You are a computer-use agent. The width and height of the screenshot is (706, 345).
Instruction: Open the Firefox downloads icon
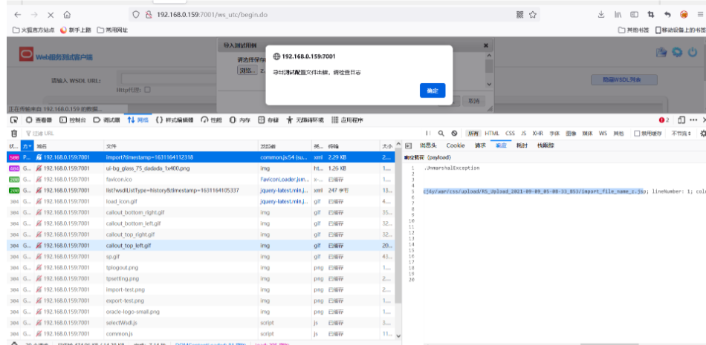(x=600, y=15)
